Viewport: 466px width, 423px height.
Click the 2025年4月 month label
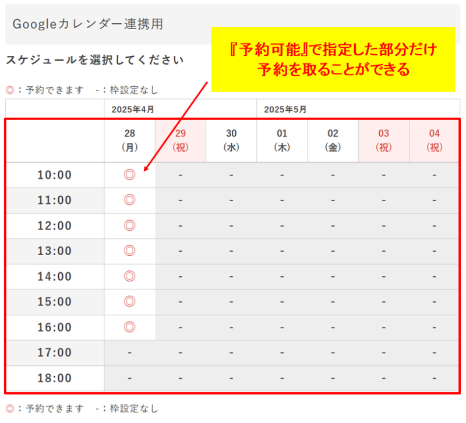[x=133, y=110]
